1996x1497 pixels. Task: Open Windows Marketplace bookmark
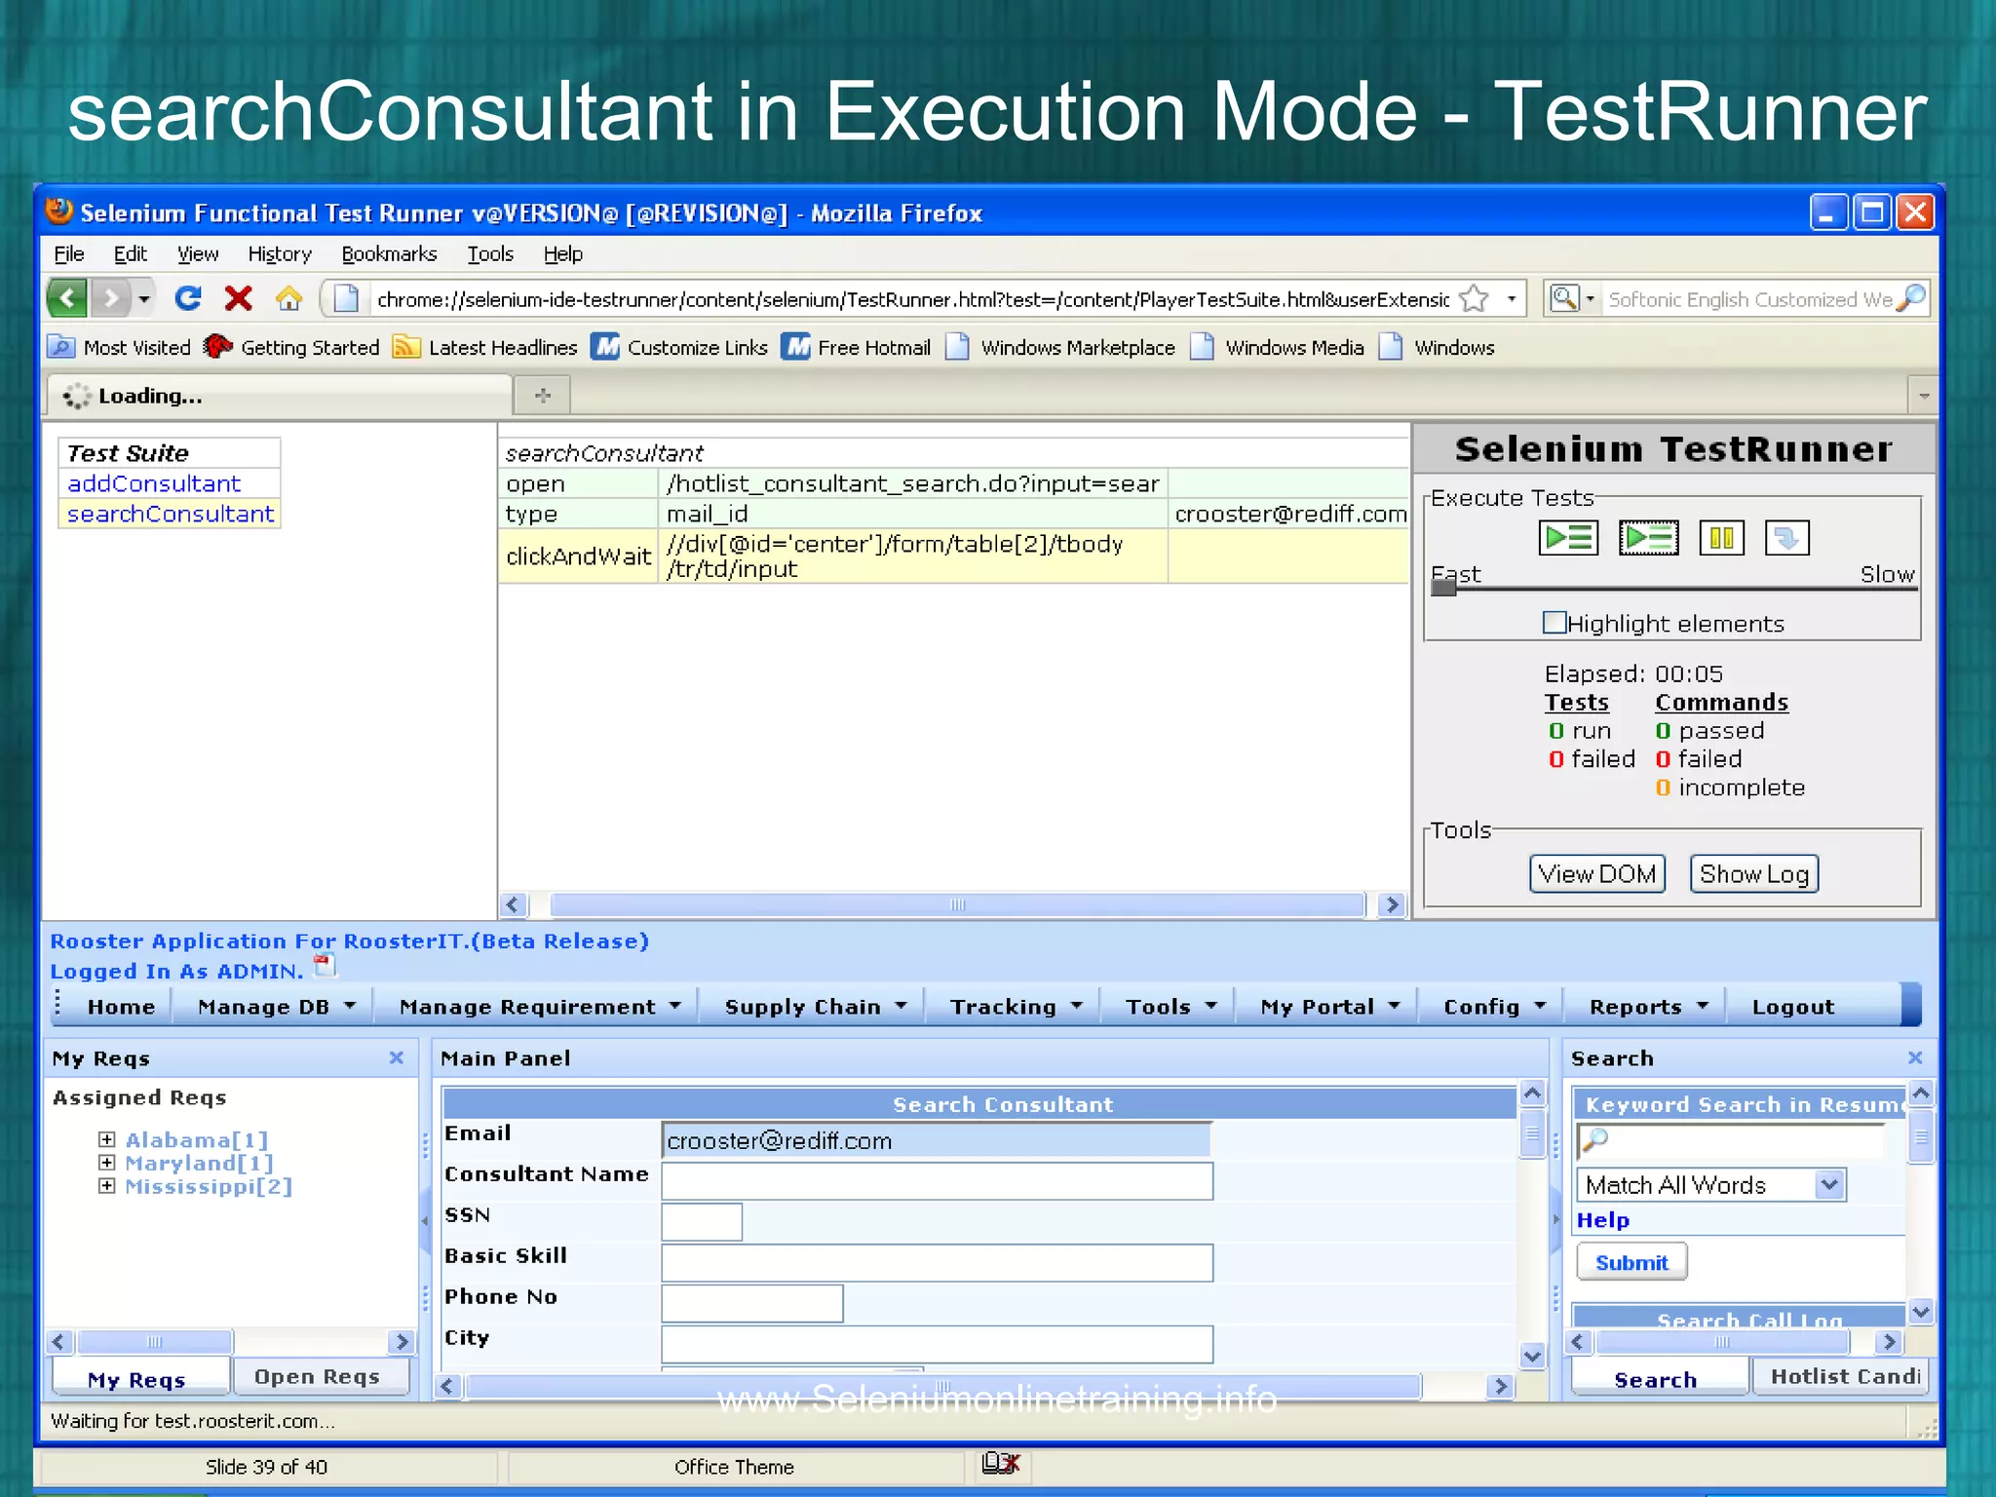1060,347
